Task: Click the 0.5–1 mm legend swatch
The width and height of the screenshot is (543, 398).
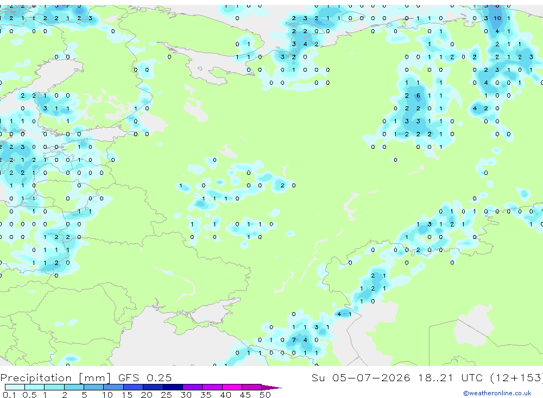Action: 35,387
